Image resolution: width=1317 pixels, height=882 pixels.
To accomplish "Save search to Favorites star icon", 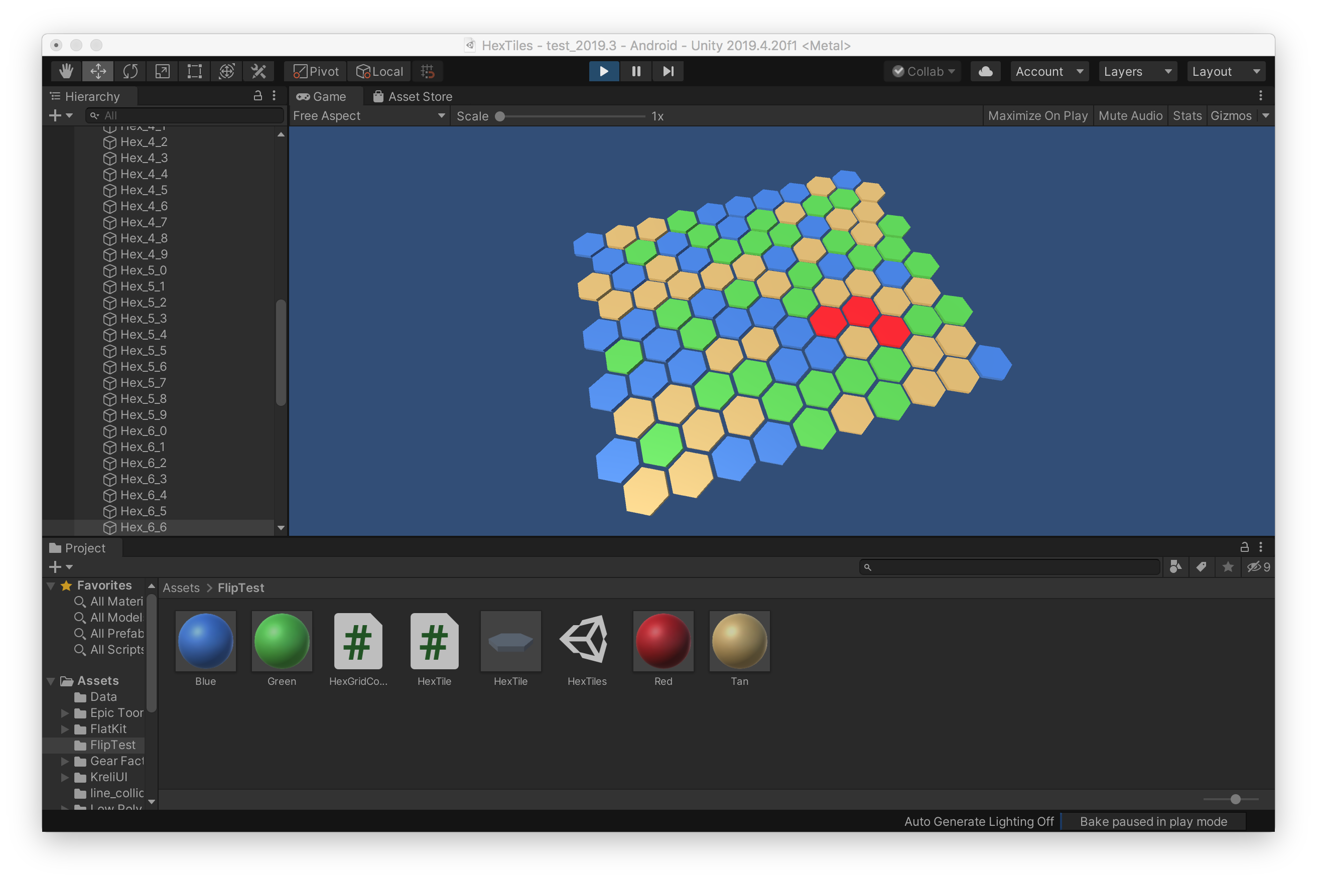I will click(1228, 566).
